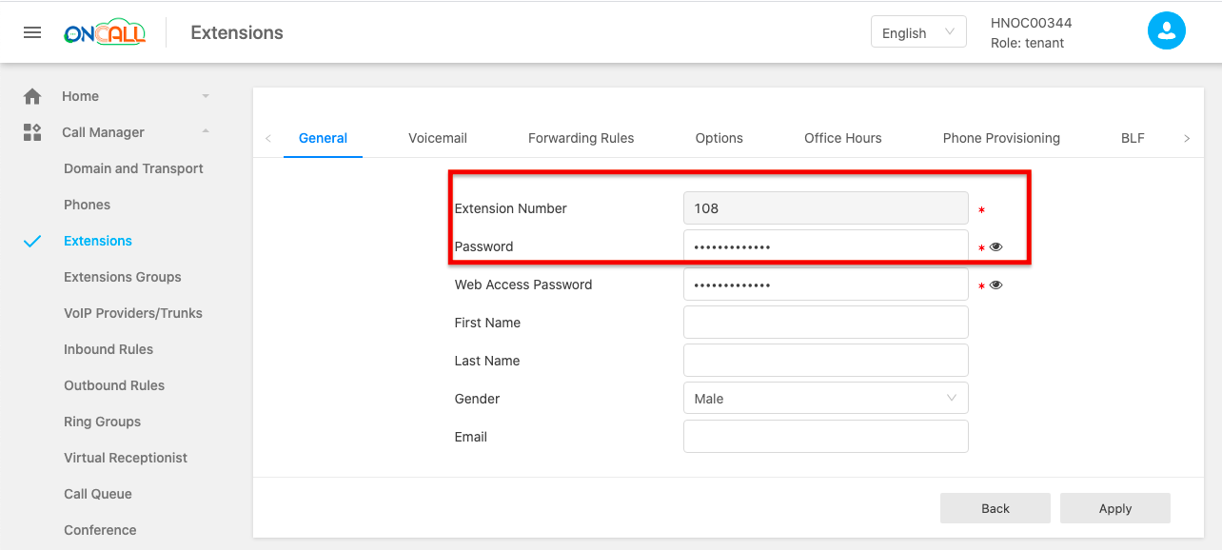This screenshot has height=550, width=1222.
Task: Open the Options tab
Action: coord(719,138)
